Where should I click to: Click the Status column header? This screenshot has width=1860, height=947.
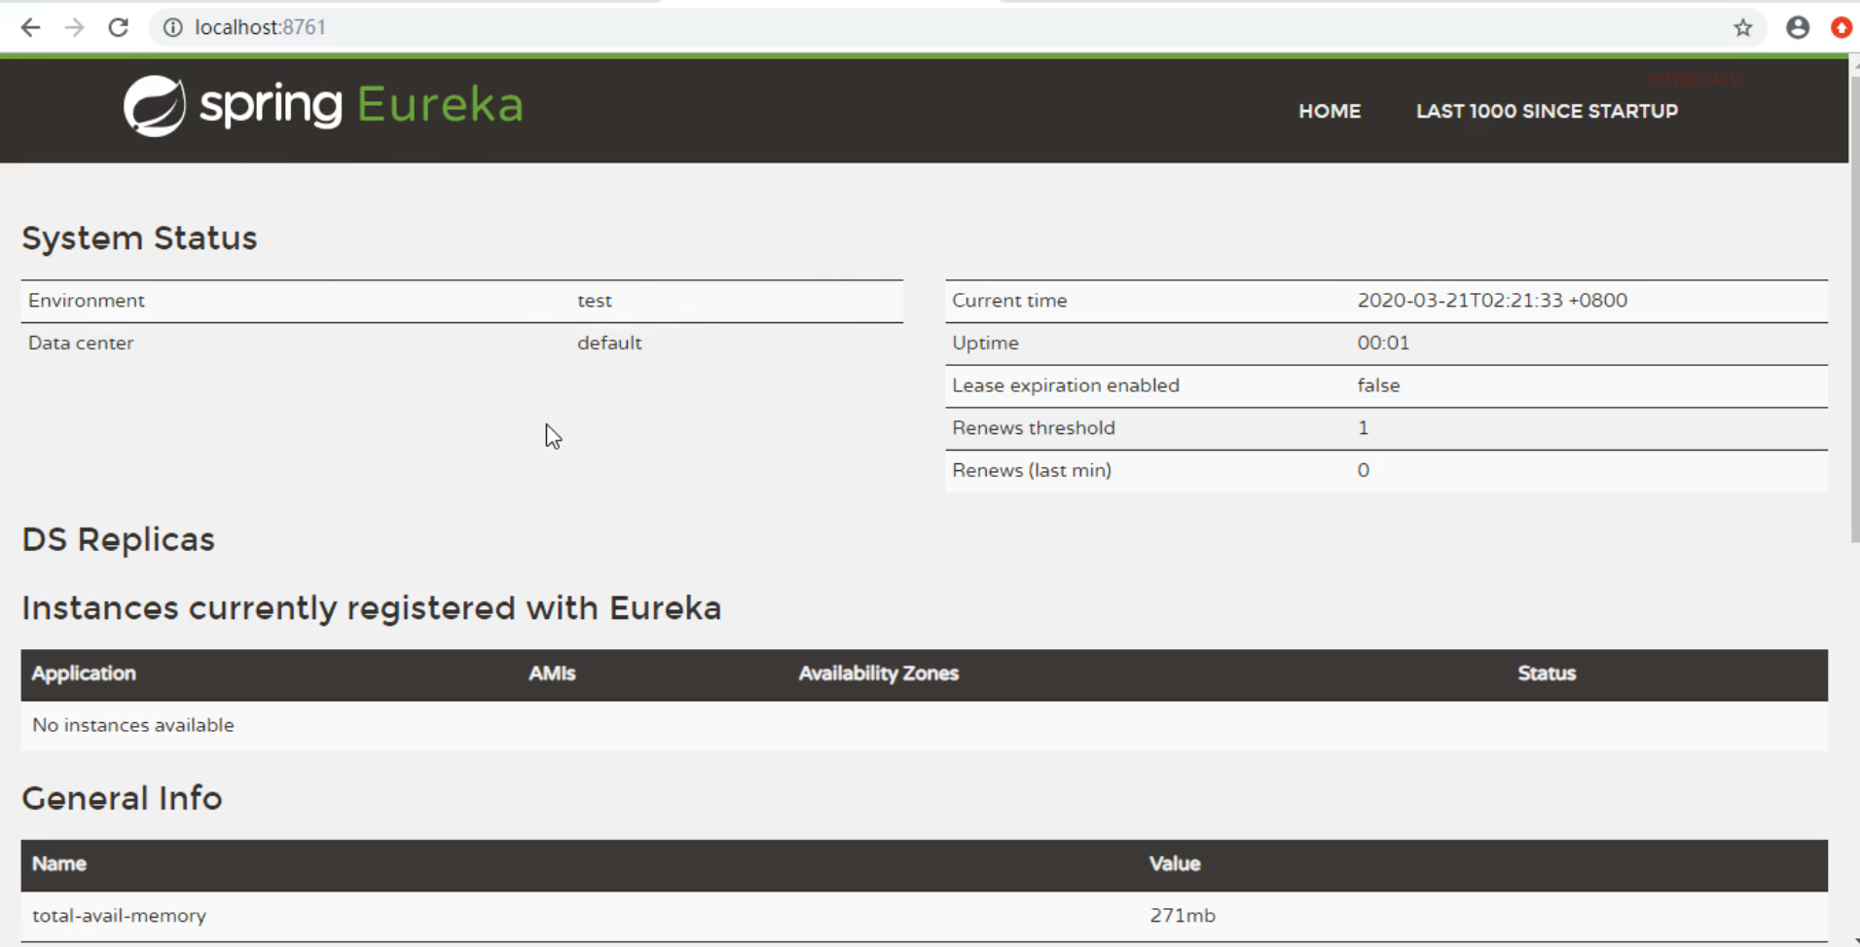click(1547, 674)
